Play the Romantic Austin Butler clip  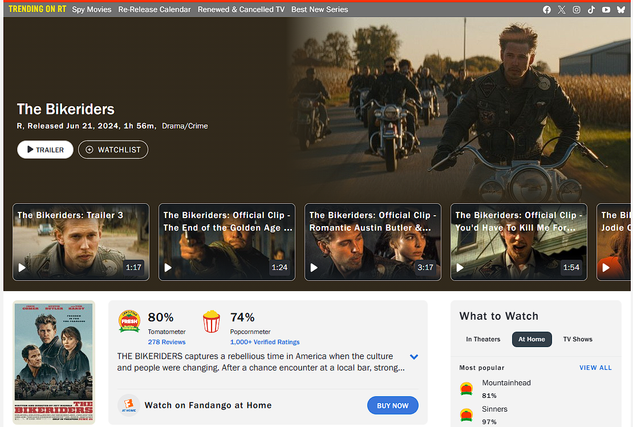[372, 242]
